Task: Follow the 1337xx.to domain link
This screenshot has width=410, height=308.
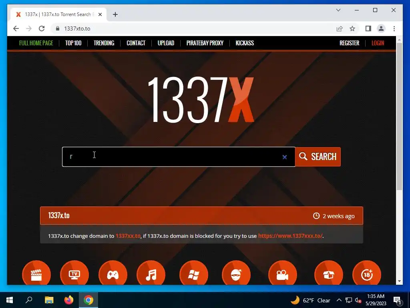Action: [x=128, y=236]
